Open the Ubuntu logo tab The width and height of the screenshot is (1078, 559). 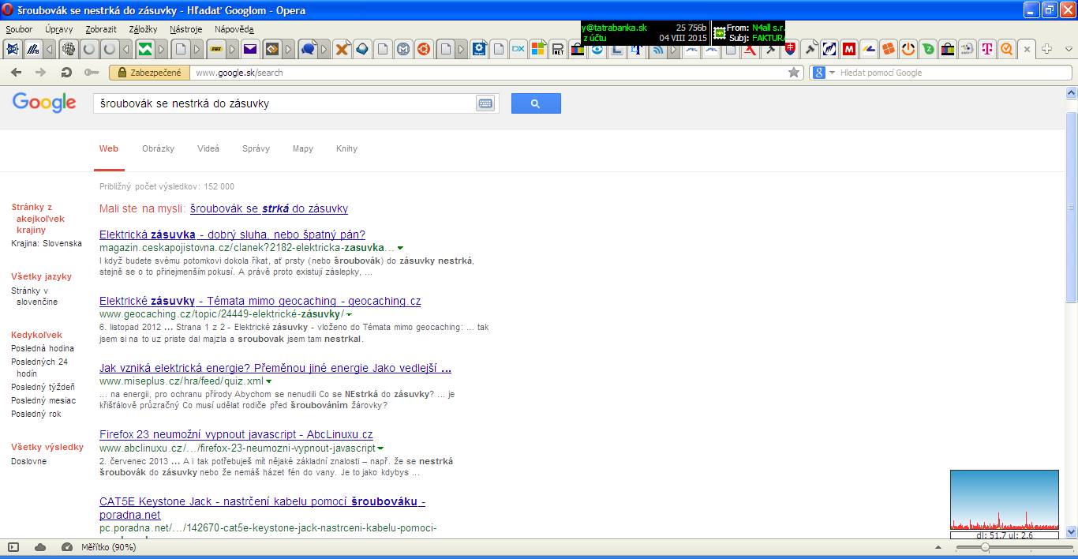coord(424,49)
